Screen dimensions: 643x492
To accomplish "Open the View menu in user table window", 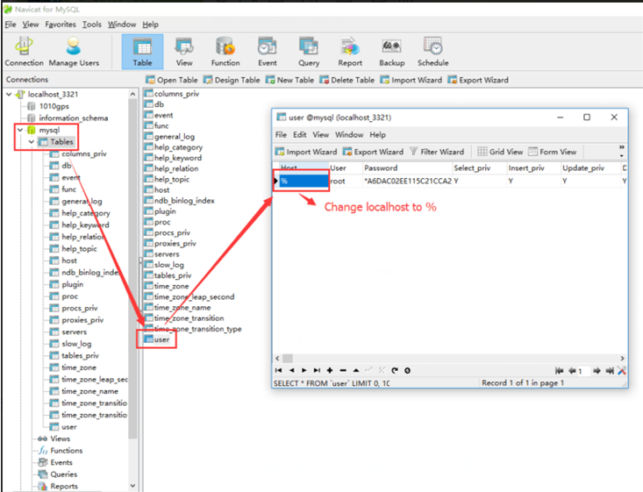I will [321, 135].
